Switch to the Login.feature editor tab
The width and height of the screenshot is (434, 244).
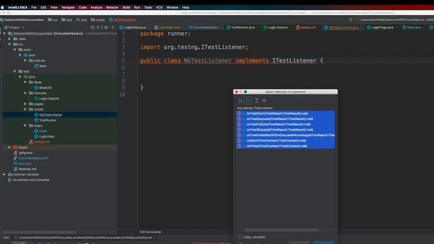click(x=277, y=27)
